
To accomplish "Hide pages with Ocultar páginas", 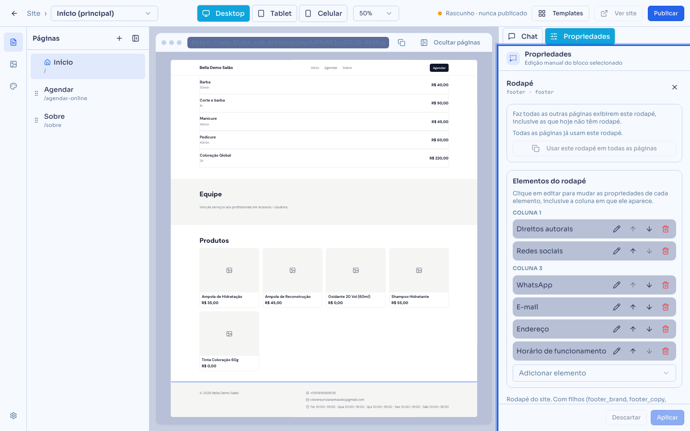I will click(x=450, y=43).
